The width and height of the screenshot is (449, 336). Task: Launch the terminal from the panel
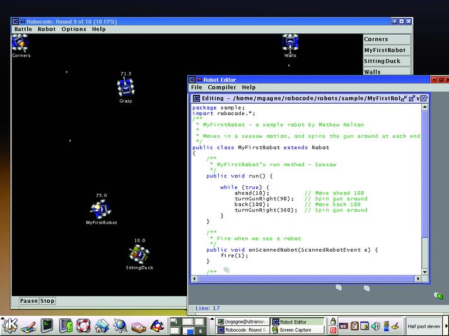(x=46, y=325)
